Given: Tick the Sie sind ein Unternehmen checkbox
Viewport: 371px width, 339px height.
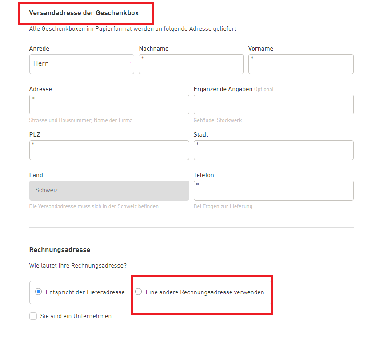Looking at the screenshot, I should [x=33, y=316].
